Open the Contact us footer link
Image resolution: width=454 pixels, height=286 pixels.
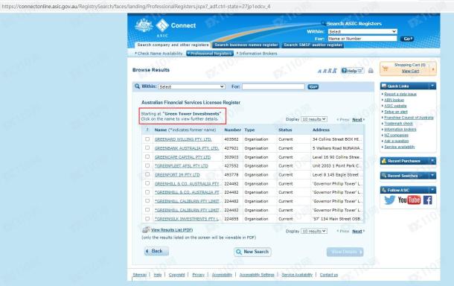pyautogui.click(x=329, y=275)
